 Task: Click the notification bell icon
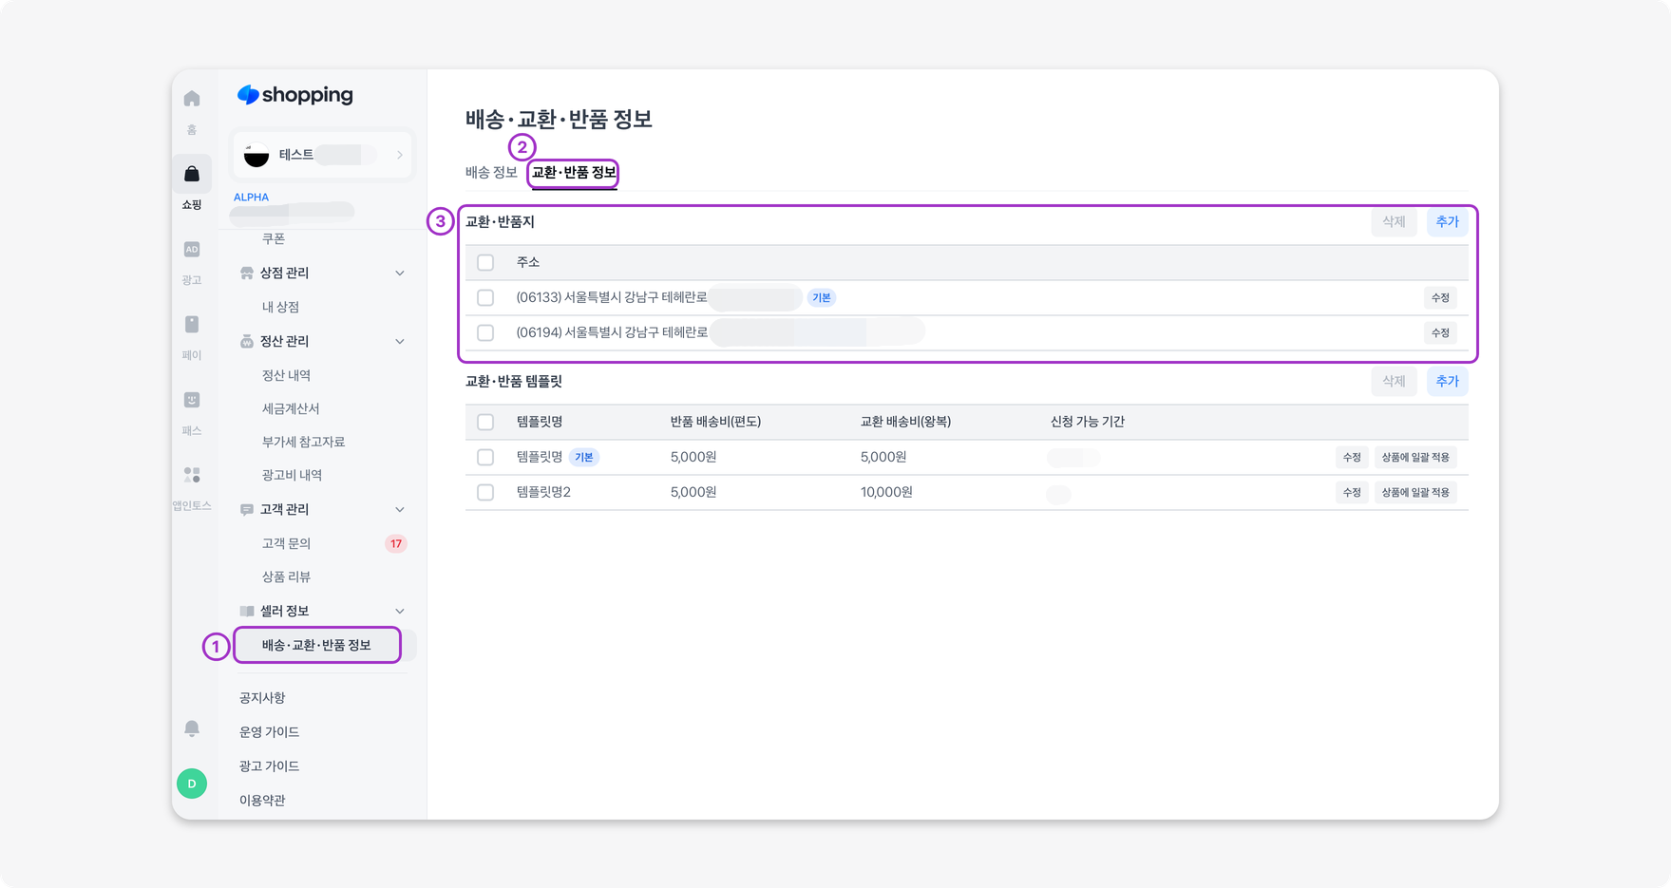(x=192, y=728)
